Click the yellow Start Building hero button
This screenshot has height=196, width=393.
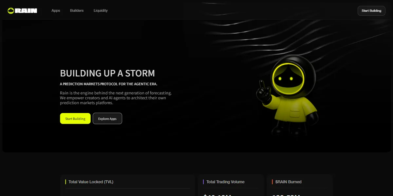(75, 119)
